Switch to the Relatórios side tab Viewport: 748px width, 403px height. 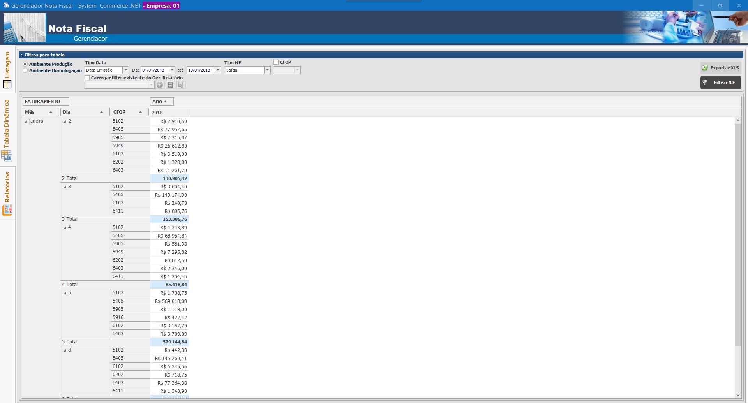point(7,187)
